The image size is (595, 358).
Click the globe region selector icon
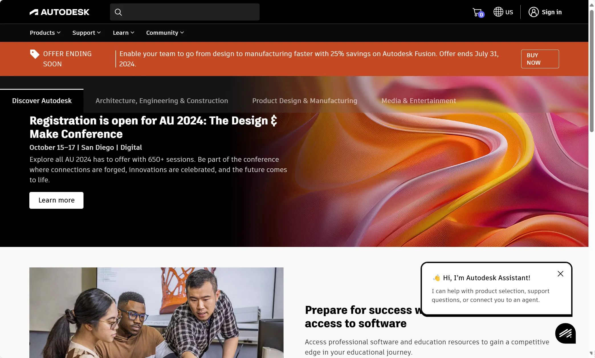pos(498,12)
